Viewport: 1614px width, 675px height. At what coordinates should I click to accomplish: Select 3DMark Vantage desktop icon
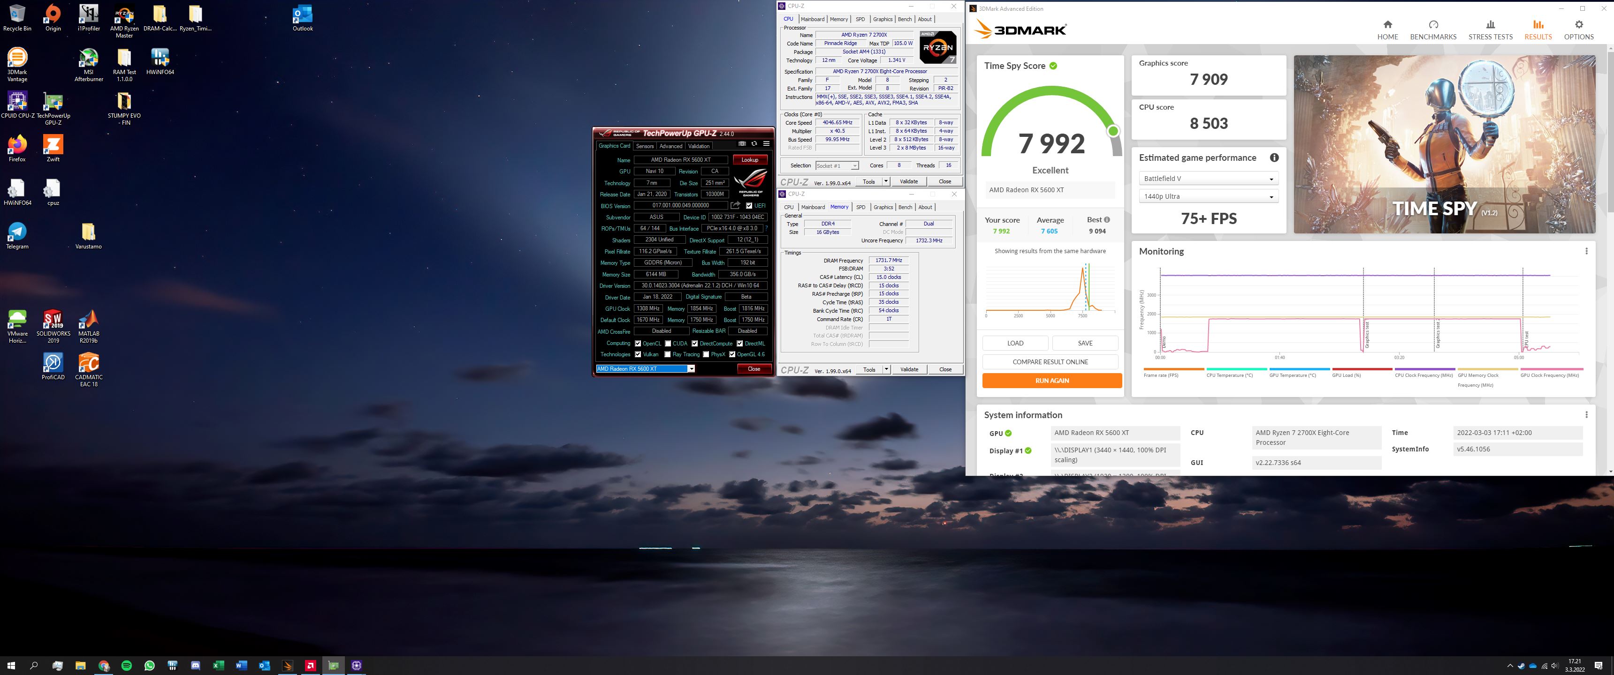point(17,65)
